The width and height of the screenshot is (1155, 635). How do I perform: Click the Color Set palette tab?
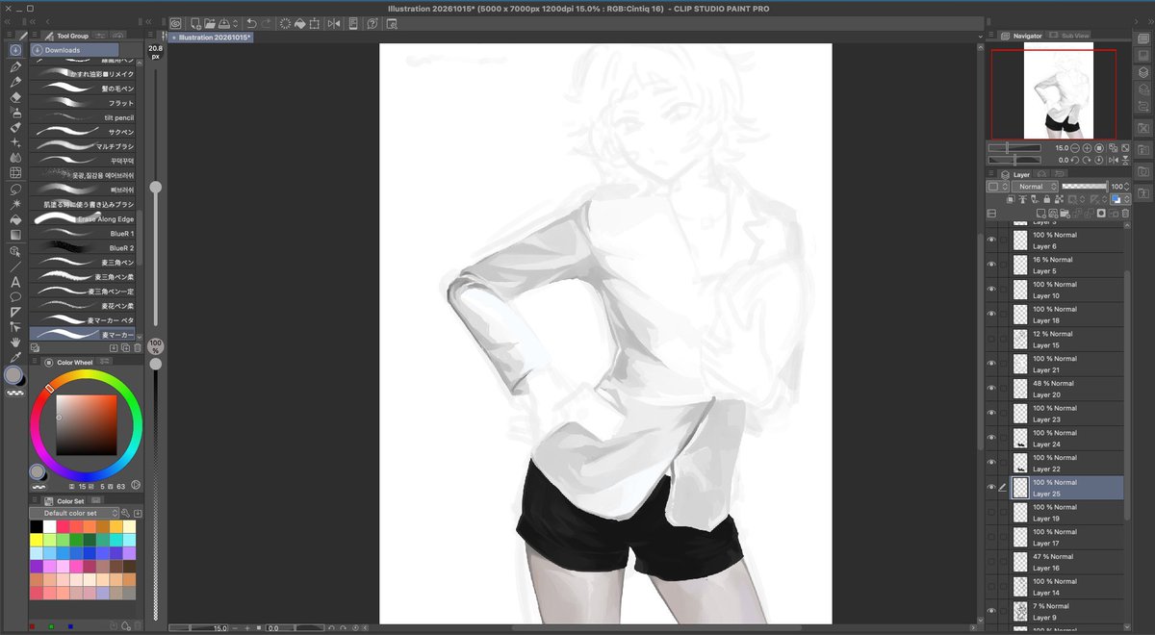point(64,501)
